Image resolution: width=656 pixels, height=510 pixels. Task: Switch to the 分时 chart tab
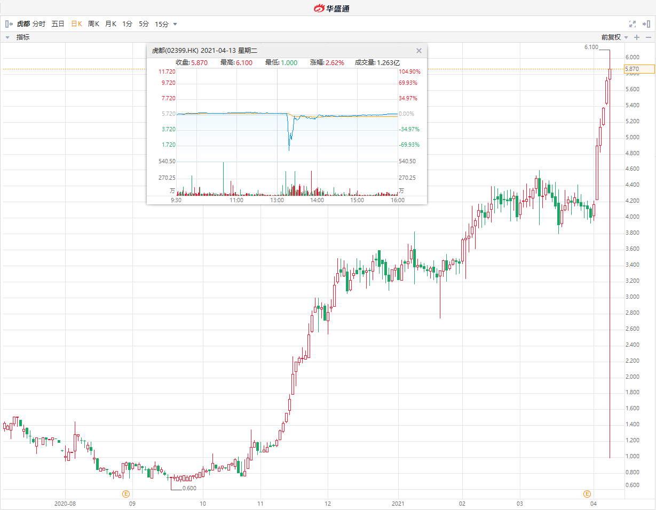click(x=39, y=24)
